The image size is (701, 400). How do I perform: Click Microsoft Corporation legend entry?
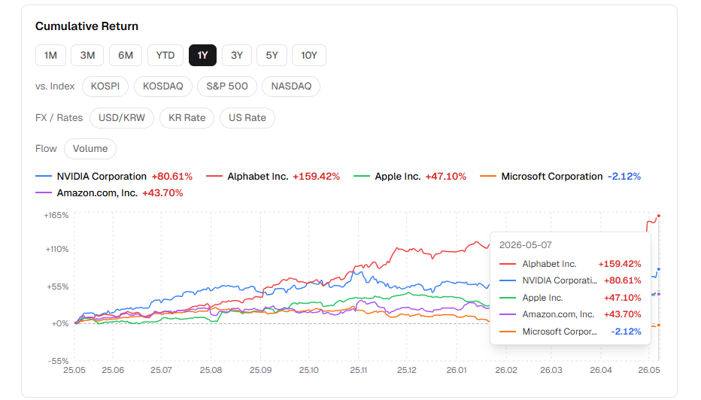click(x=560, y=177)
